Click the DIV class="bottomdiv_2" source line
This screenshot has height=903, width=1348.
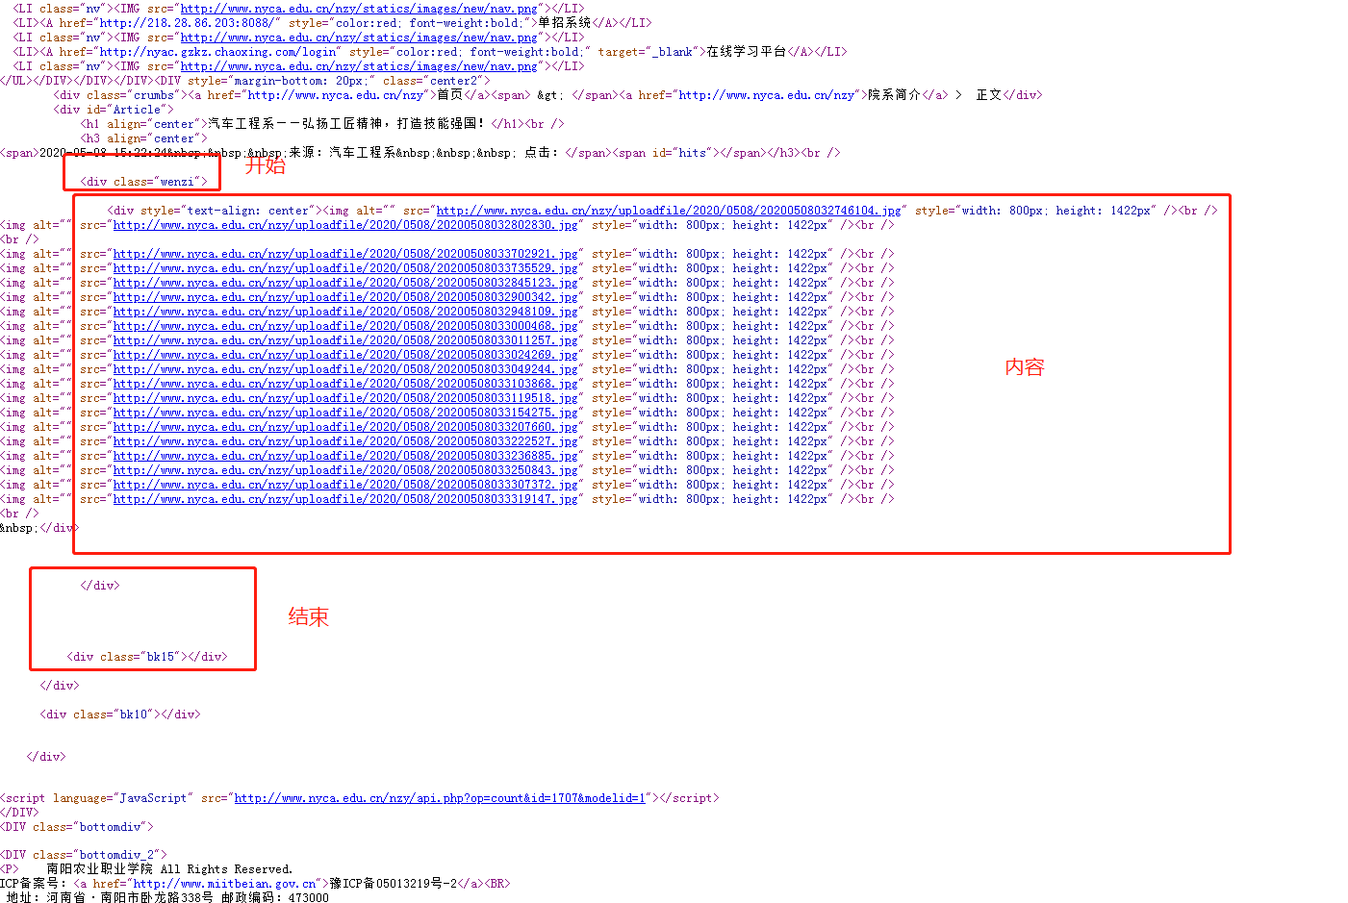tap(84, 855)
